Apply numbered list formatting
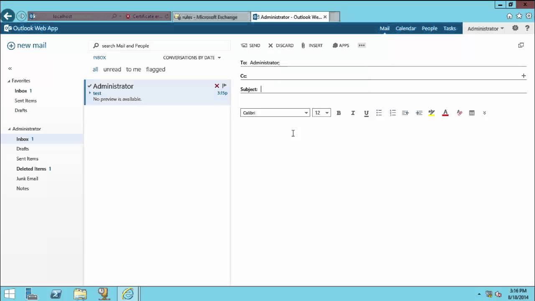The image size is (535, 301). (x=392, y=113)
